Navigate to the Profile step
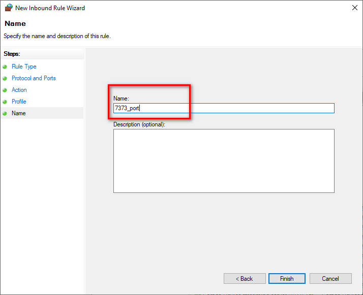 19,102
